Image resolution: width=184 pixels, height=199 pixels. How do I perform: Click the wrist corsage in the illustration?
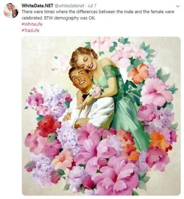[x=96, y=91]
